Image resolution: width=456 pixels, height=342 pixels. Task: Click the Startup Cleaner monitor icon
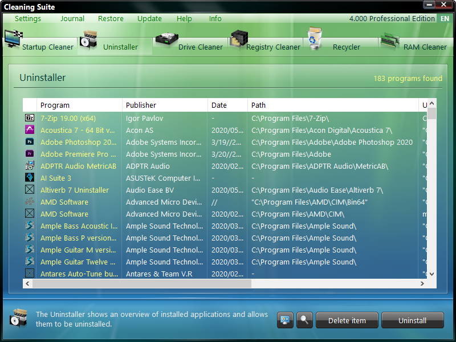coord(13,39)
